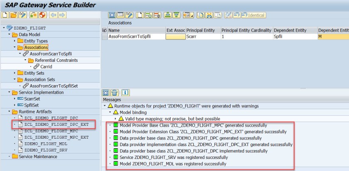Image resolution: width=349 pixels, height=171 pixels.
Task: Select AssoFromScarrToSpfliSet tree item
Action: point(54,86)
